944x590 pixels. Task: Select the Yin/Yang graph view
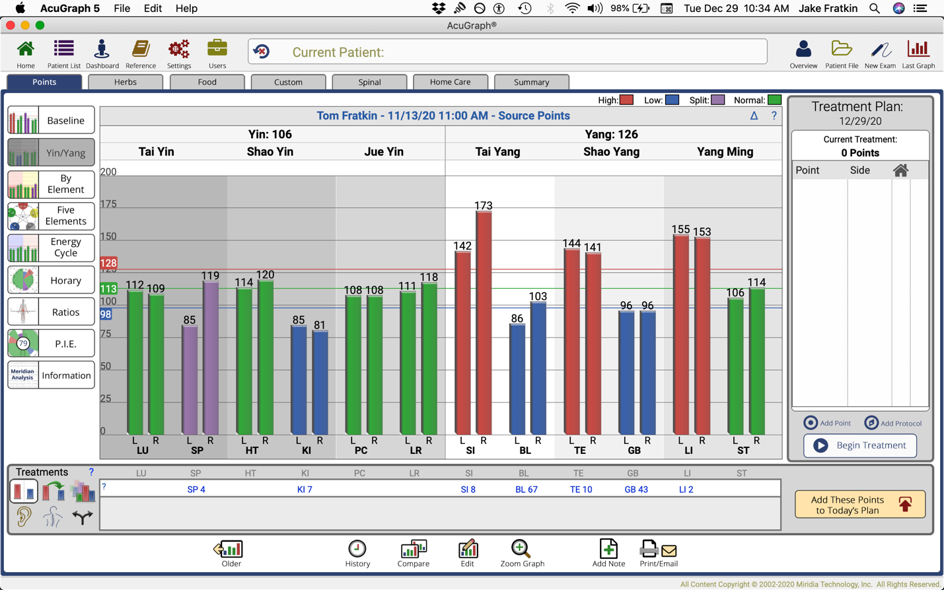[51, 153]
